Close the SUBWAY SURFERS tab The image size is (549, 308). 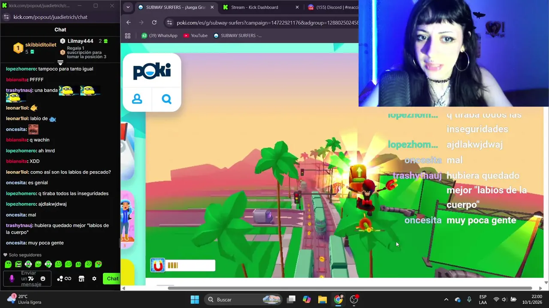(212, 7)
